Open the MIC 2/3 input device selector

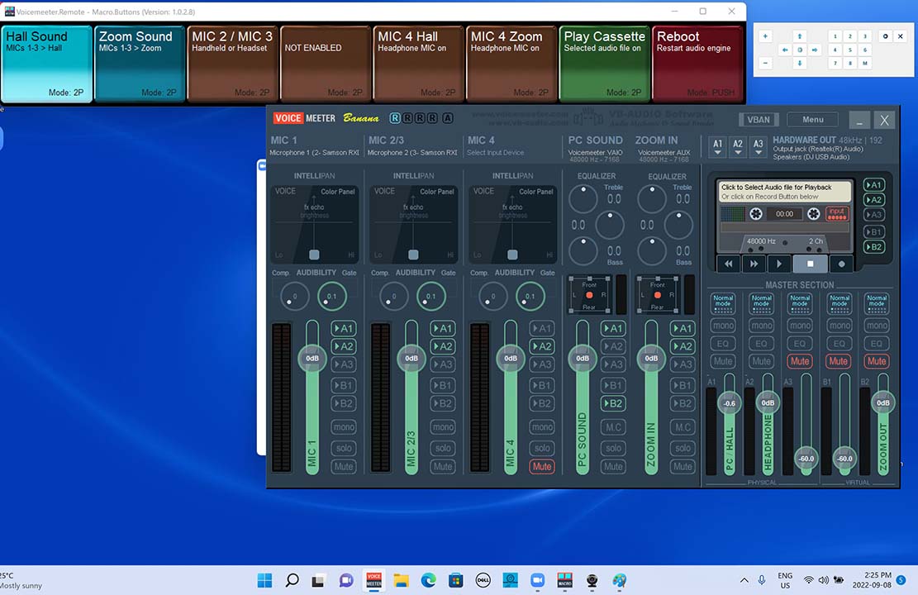click(x=412, y=153)
